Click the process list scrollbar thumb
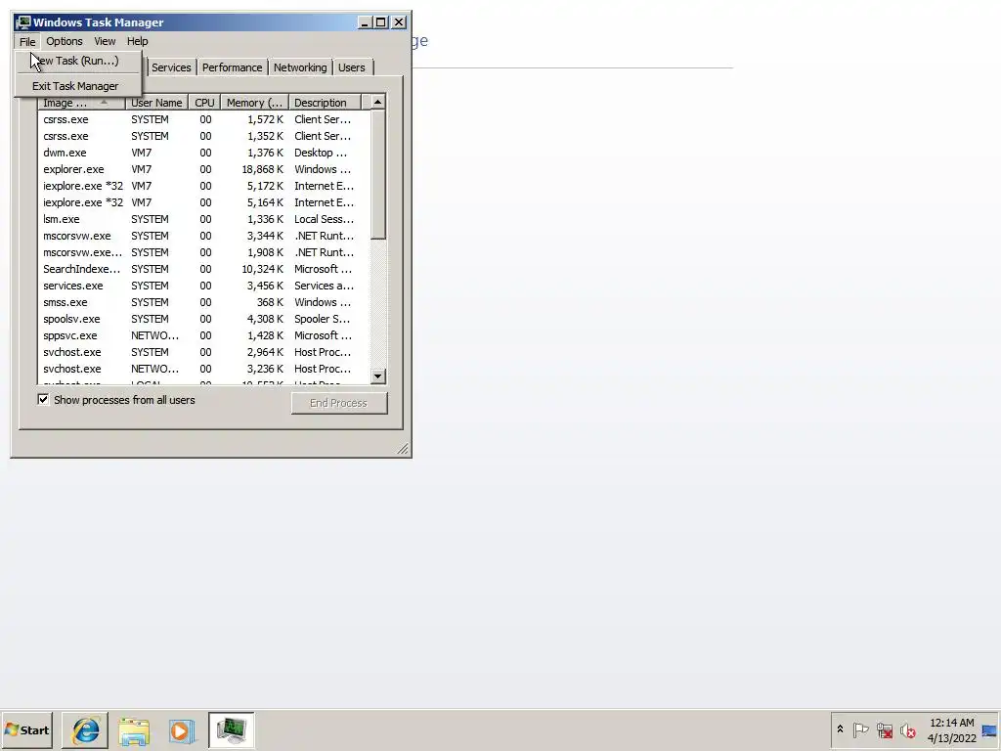Image resolution: width=1001 pixels, height=751 pixels. [x=378, y=174]
